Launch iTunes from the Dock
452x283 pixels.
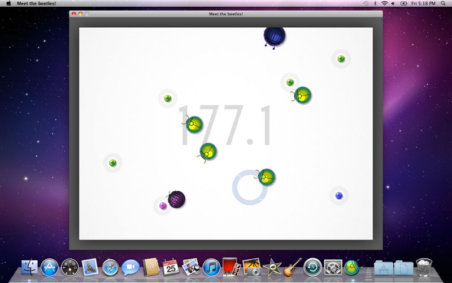click(211, 267)
